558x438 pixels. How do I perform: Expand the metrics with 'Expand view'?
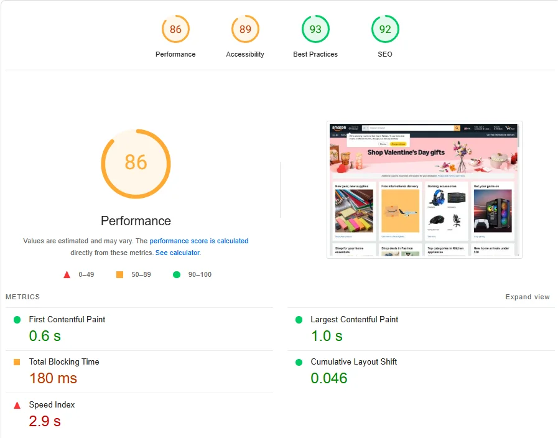[x=528, y=297]
